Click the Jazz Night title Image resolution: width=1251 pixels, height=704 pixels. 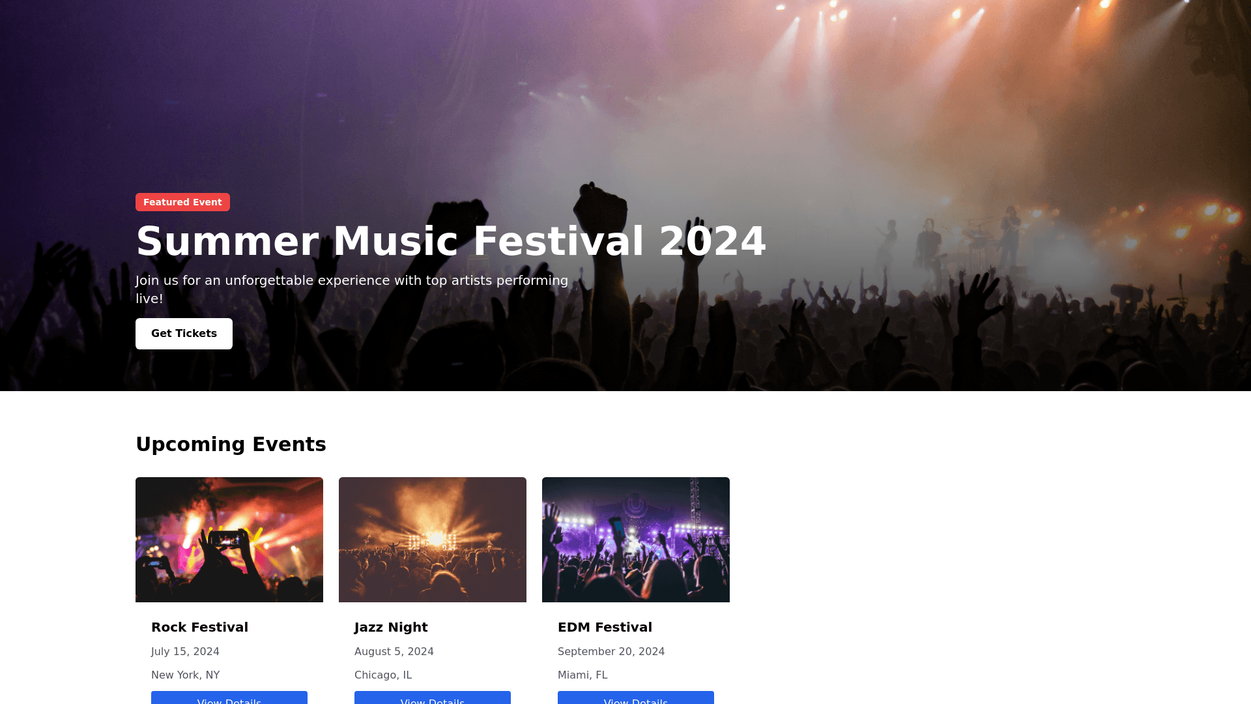tap(391, 627)
